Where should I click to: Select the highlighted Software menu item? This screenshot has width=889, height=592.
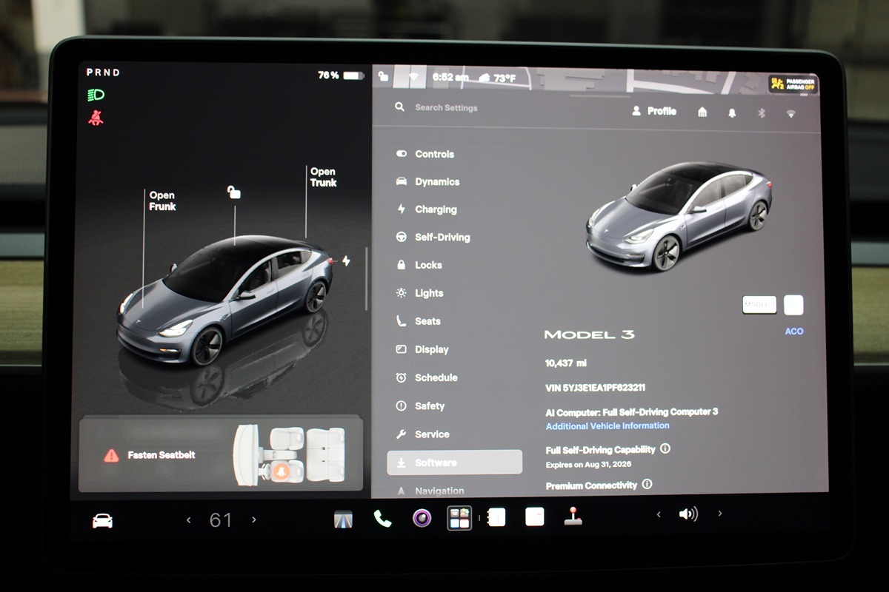click(x=454, y=462)
